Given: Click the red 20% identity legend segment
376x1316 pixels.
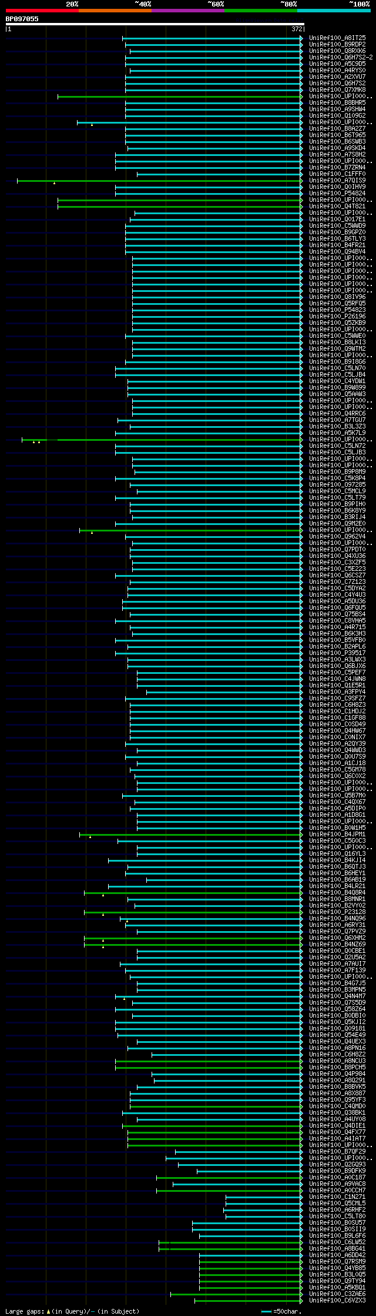Looking at the screenshot, I should pos(42,11).
